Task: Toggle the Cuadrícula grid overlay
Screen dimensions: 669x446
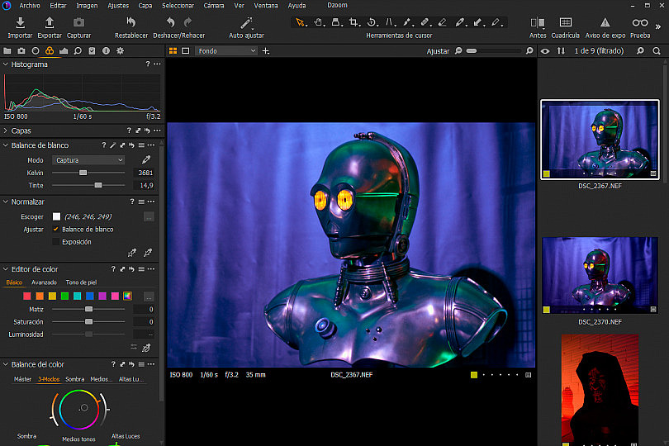Action: (x=565, y=22)
